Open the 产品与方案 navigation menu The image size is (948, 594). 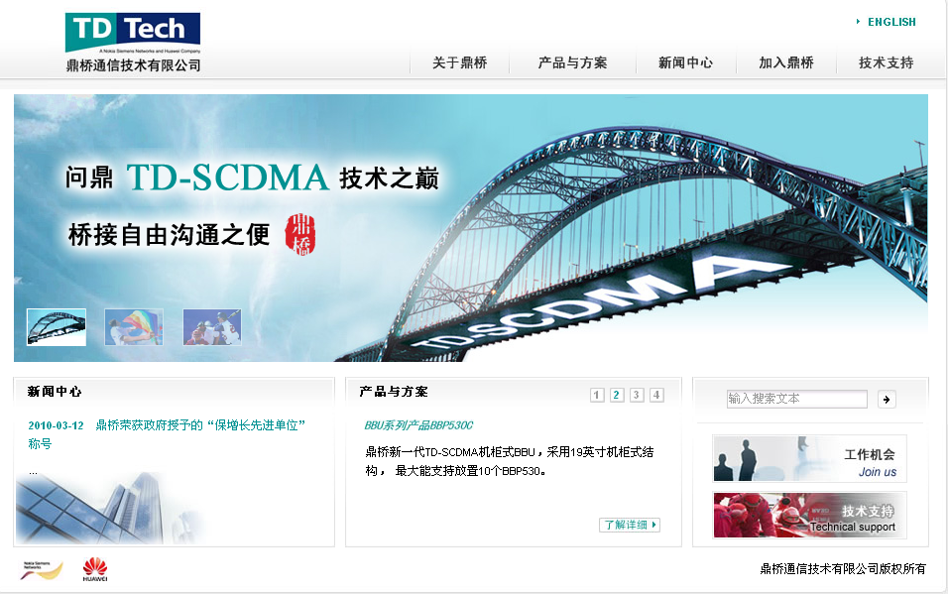click(x=572, y=62)
